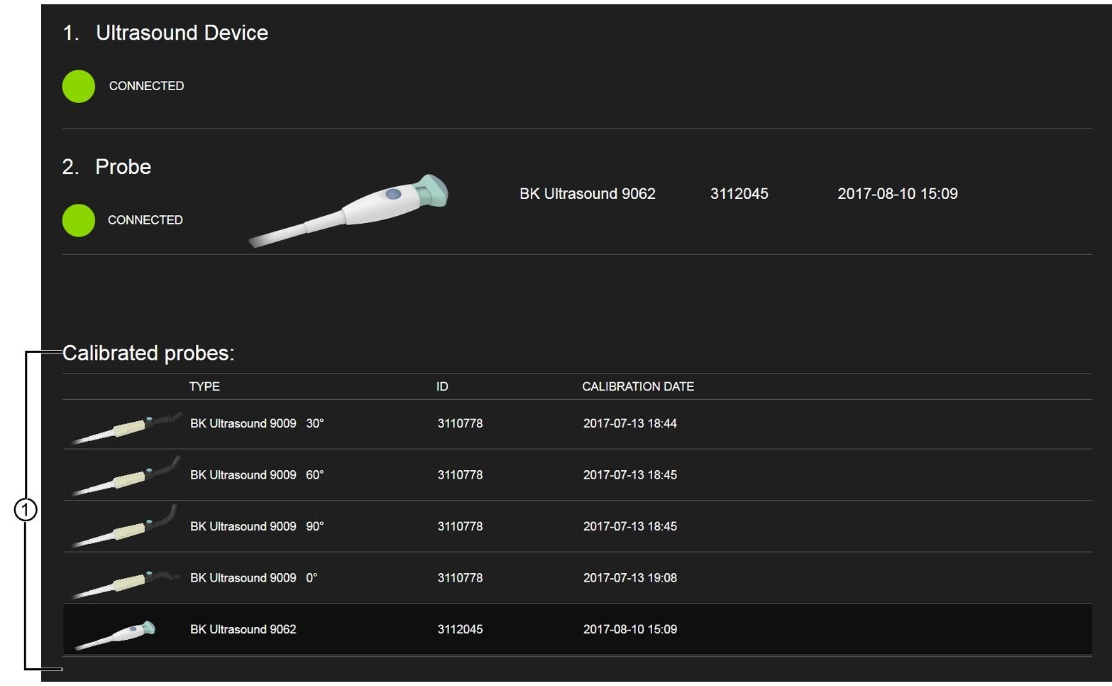Click calibration date 2017-07-13 18:44
Viewport: 1112px width, 686px height.
click(630, 423)
